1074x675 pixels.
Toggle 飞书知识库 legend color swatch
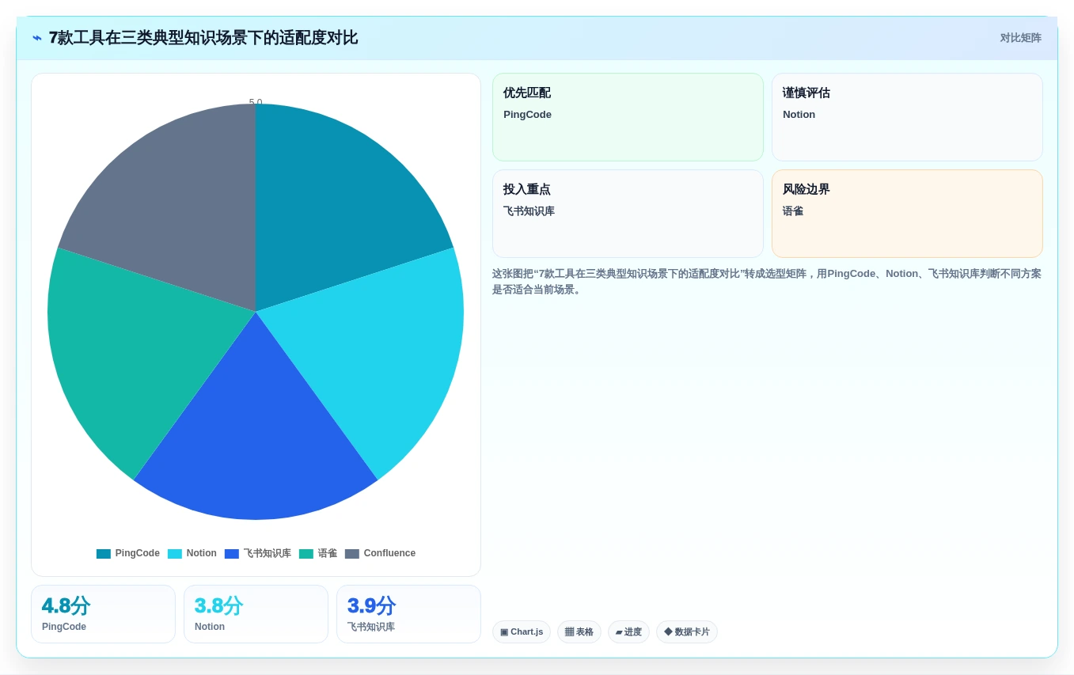coord(232,554)
